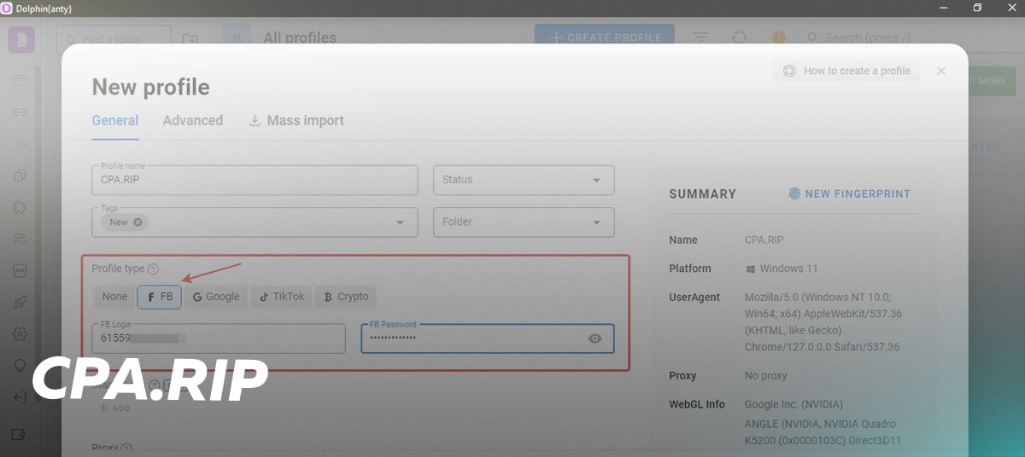Click the API badge icon in sidebar
This screenshot has height=457, width=1025.
(20, 271)
